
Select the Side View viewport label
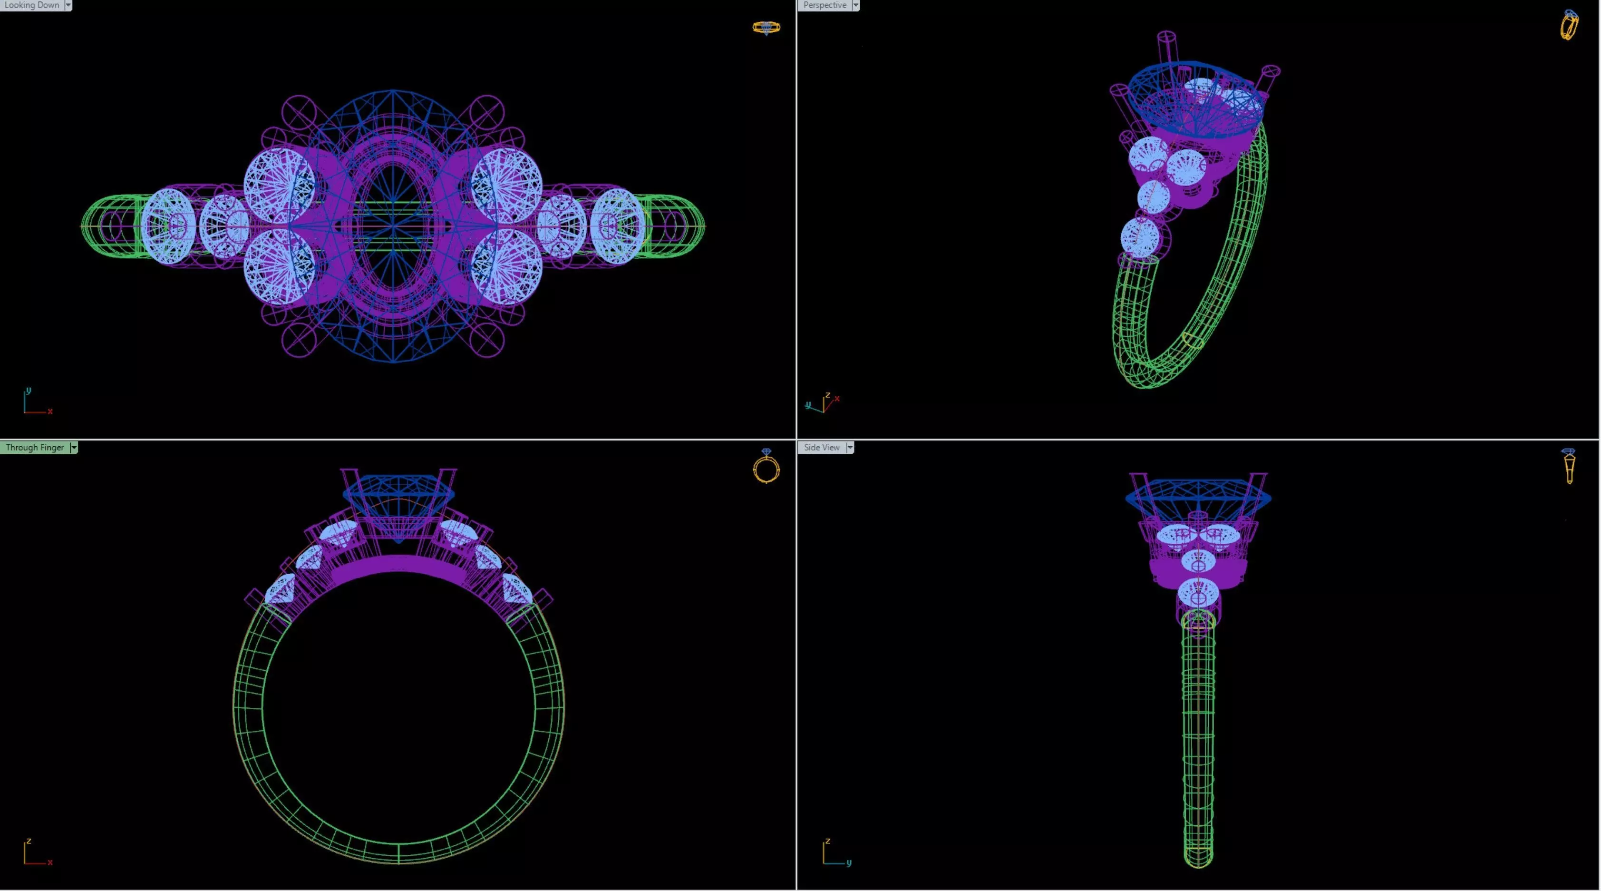coord(821,447)
